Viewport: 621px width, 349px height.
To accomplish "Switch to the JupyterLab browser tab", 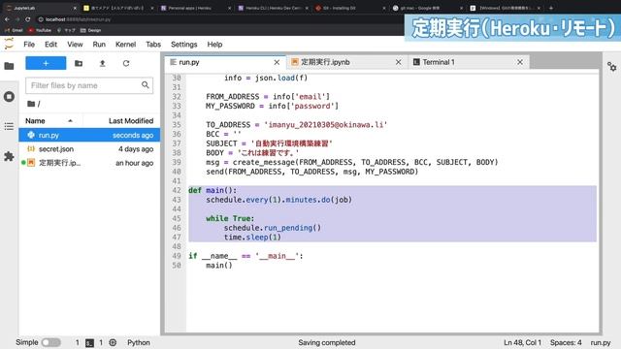I will click(40, 8).
